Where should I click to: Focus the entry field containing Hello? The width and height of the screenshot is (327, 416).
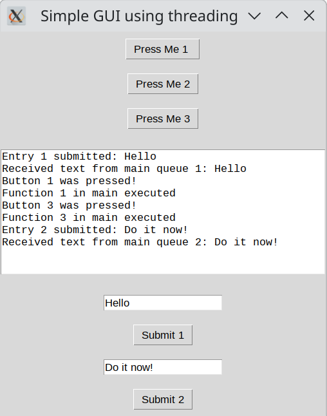point(163,303)
